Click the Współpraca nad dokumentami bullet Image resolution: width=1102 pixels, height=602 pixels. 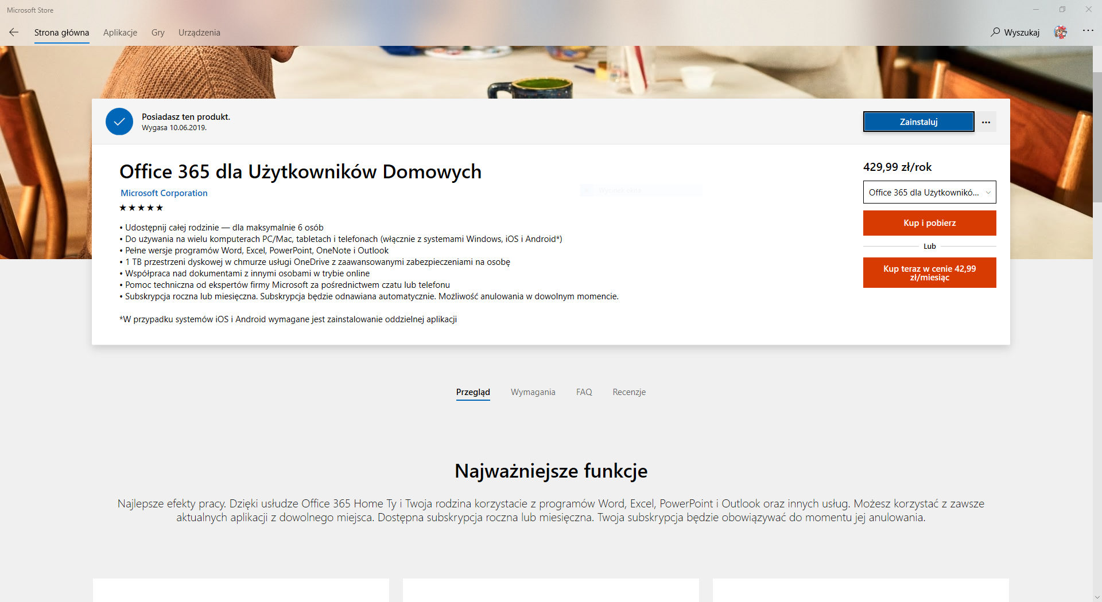(x=245, y=273)
